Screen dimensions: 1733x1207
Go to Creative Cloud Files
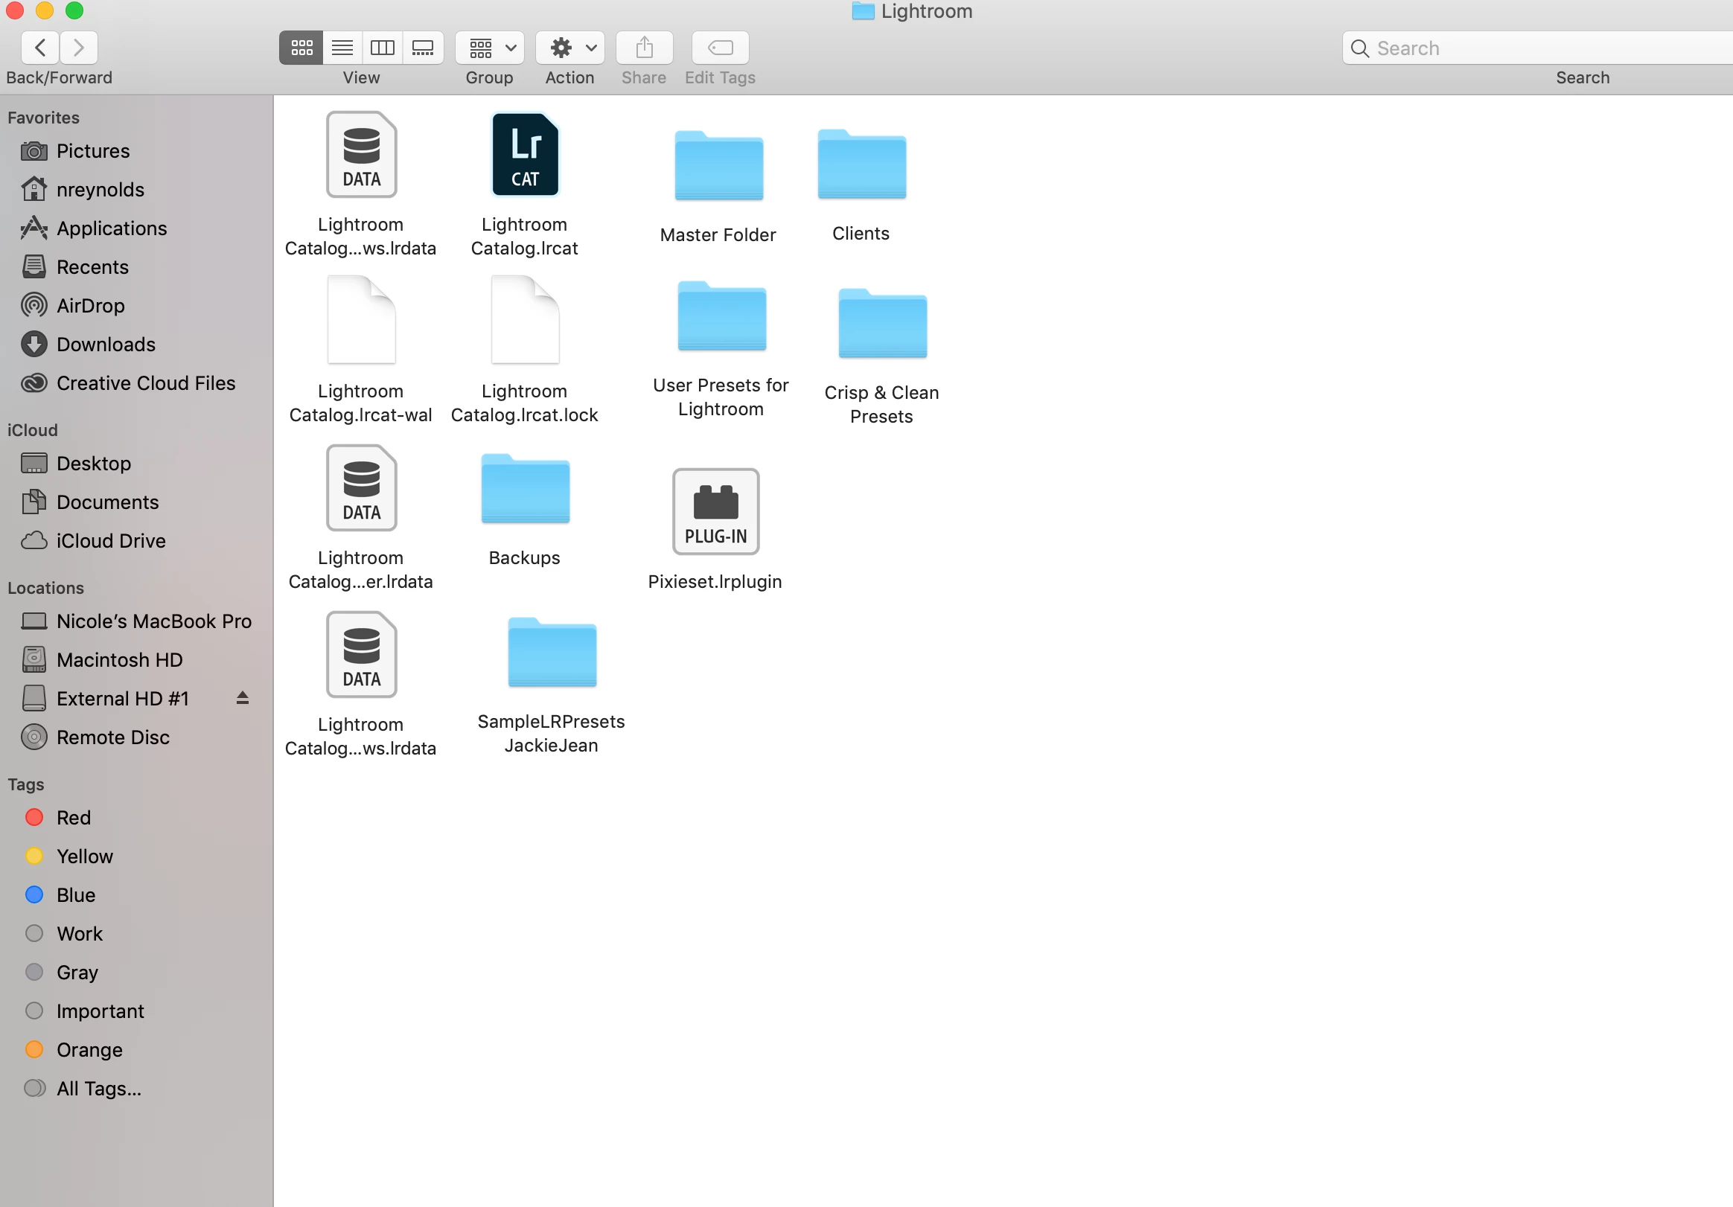146,383
